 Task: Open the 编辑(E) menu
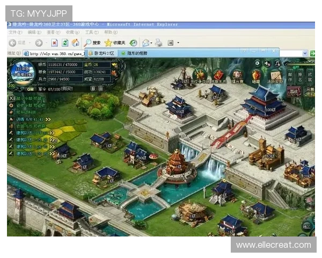tap(34, 32)
